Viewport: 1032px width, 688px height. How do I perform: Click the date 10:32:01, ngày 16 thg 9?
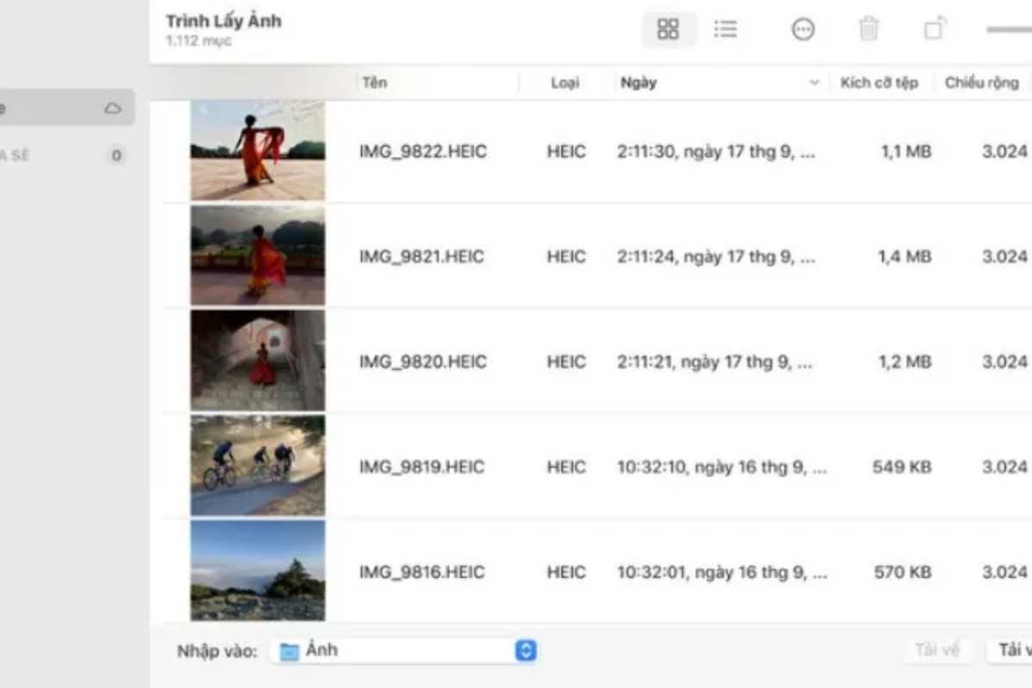coord(722,572)
